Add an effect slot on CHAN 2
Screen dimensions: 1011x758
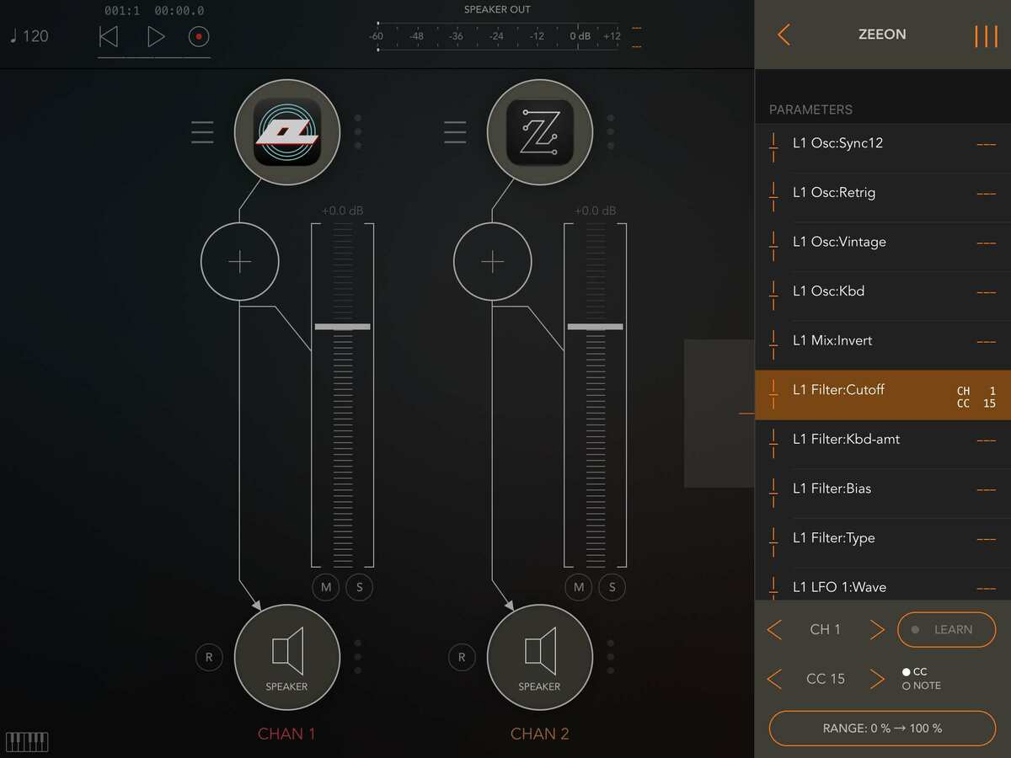(493, 262)
